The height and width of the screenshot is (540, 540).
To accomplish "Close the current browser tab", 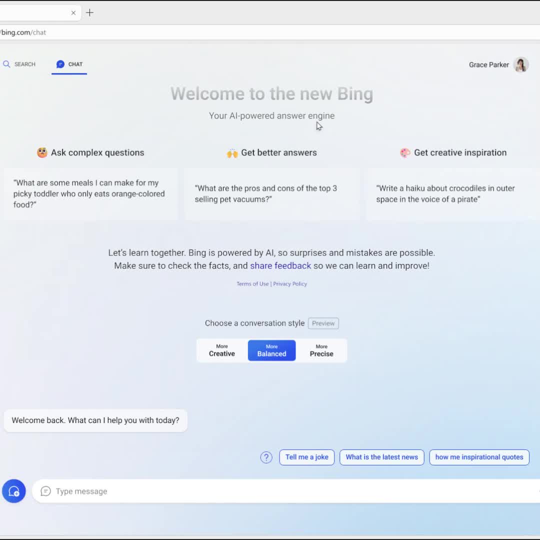I will click(73, 12).
